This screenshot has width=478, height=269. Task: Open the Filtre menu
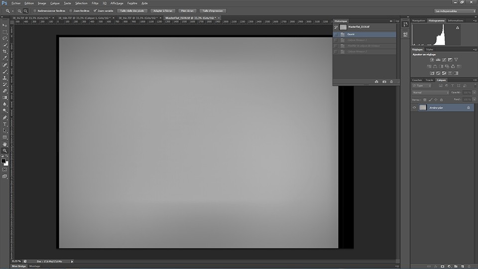[x=95, y=3]
